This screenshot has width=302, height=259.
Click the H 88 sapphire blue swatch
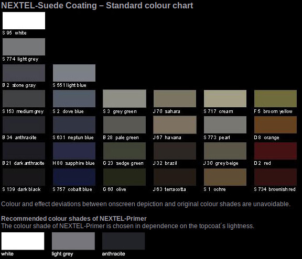[x=74, y=151]
